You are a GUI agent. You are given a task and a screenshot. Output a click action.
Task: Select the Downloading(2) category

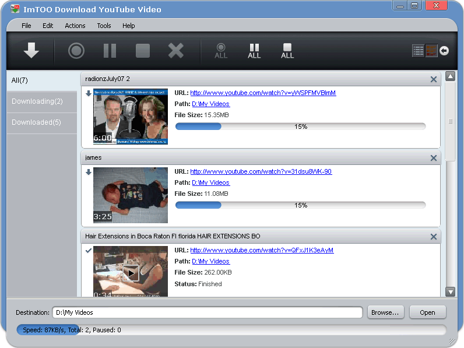tap(42, 101)
